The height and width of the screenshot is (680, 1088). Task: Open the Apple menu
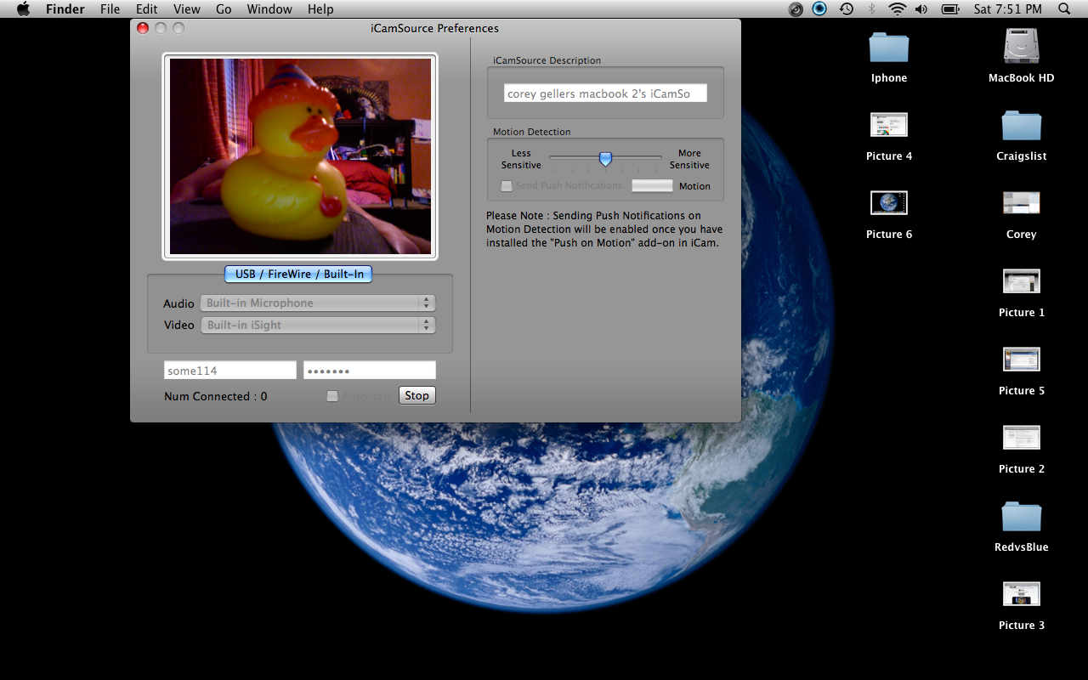pos(23,9)
